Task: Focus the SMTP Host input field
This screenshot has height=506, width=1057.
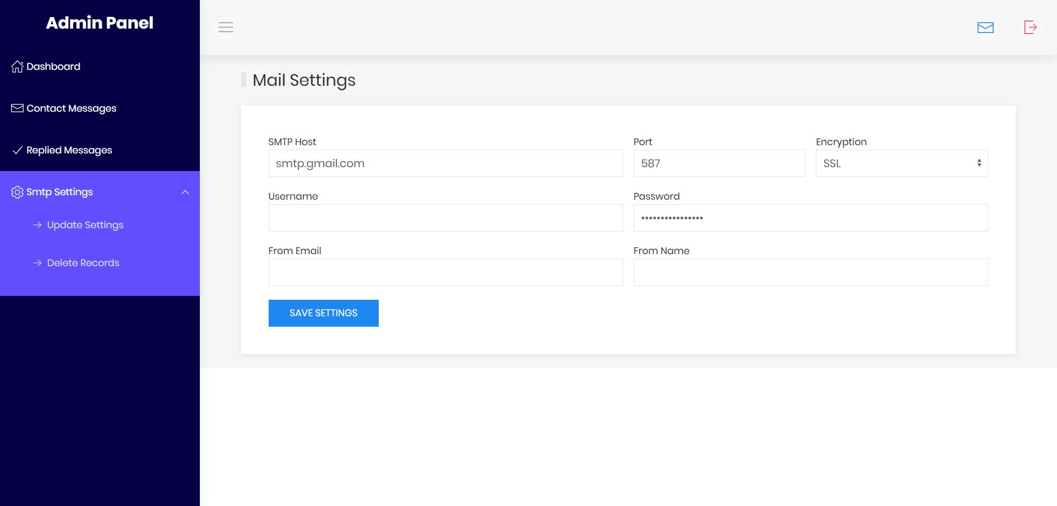Action: click(x=445, y=163)
